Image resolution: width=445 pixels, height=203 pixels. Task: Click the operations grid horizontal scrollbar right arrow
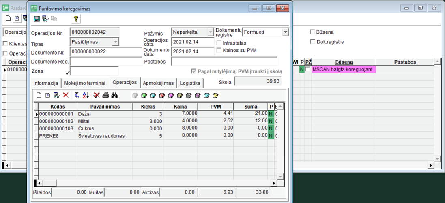coord(274,183)
